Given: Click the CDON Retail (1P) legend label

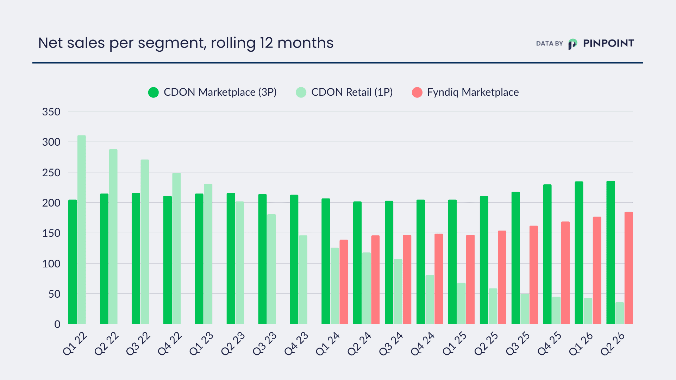Looking at the screenshot, I should coord(352,92).
